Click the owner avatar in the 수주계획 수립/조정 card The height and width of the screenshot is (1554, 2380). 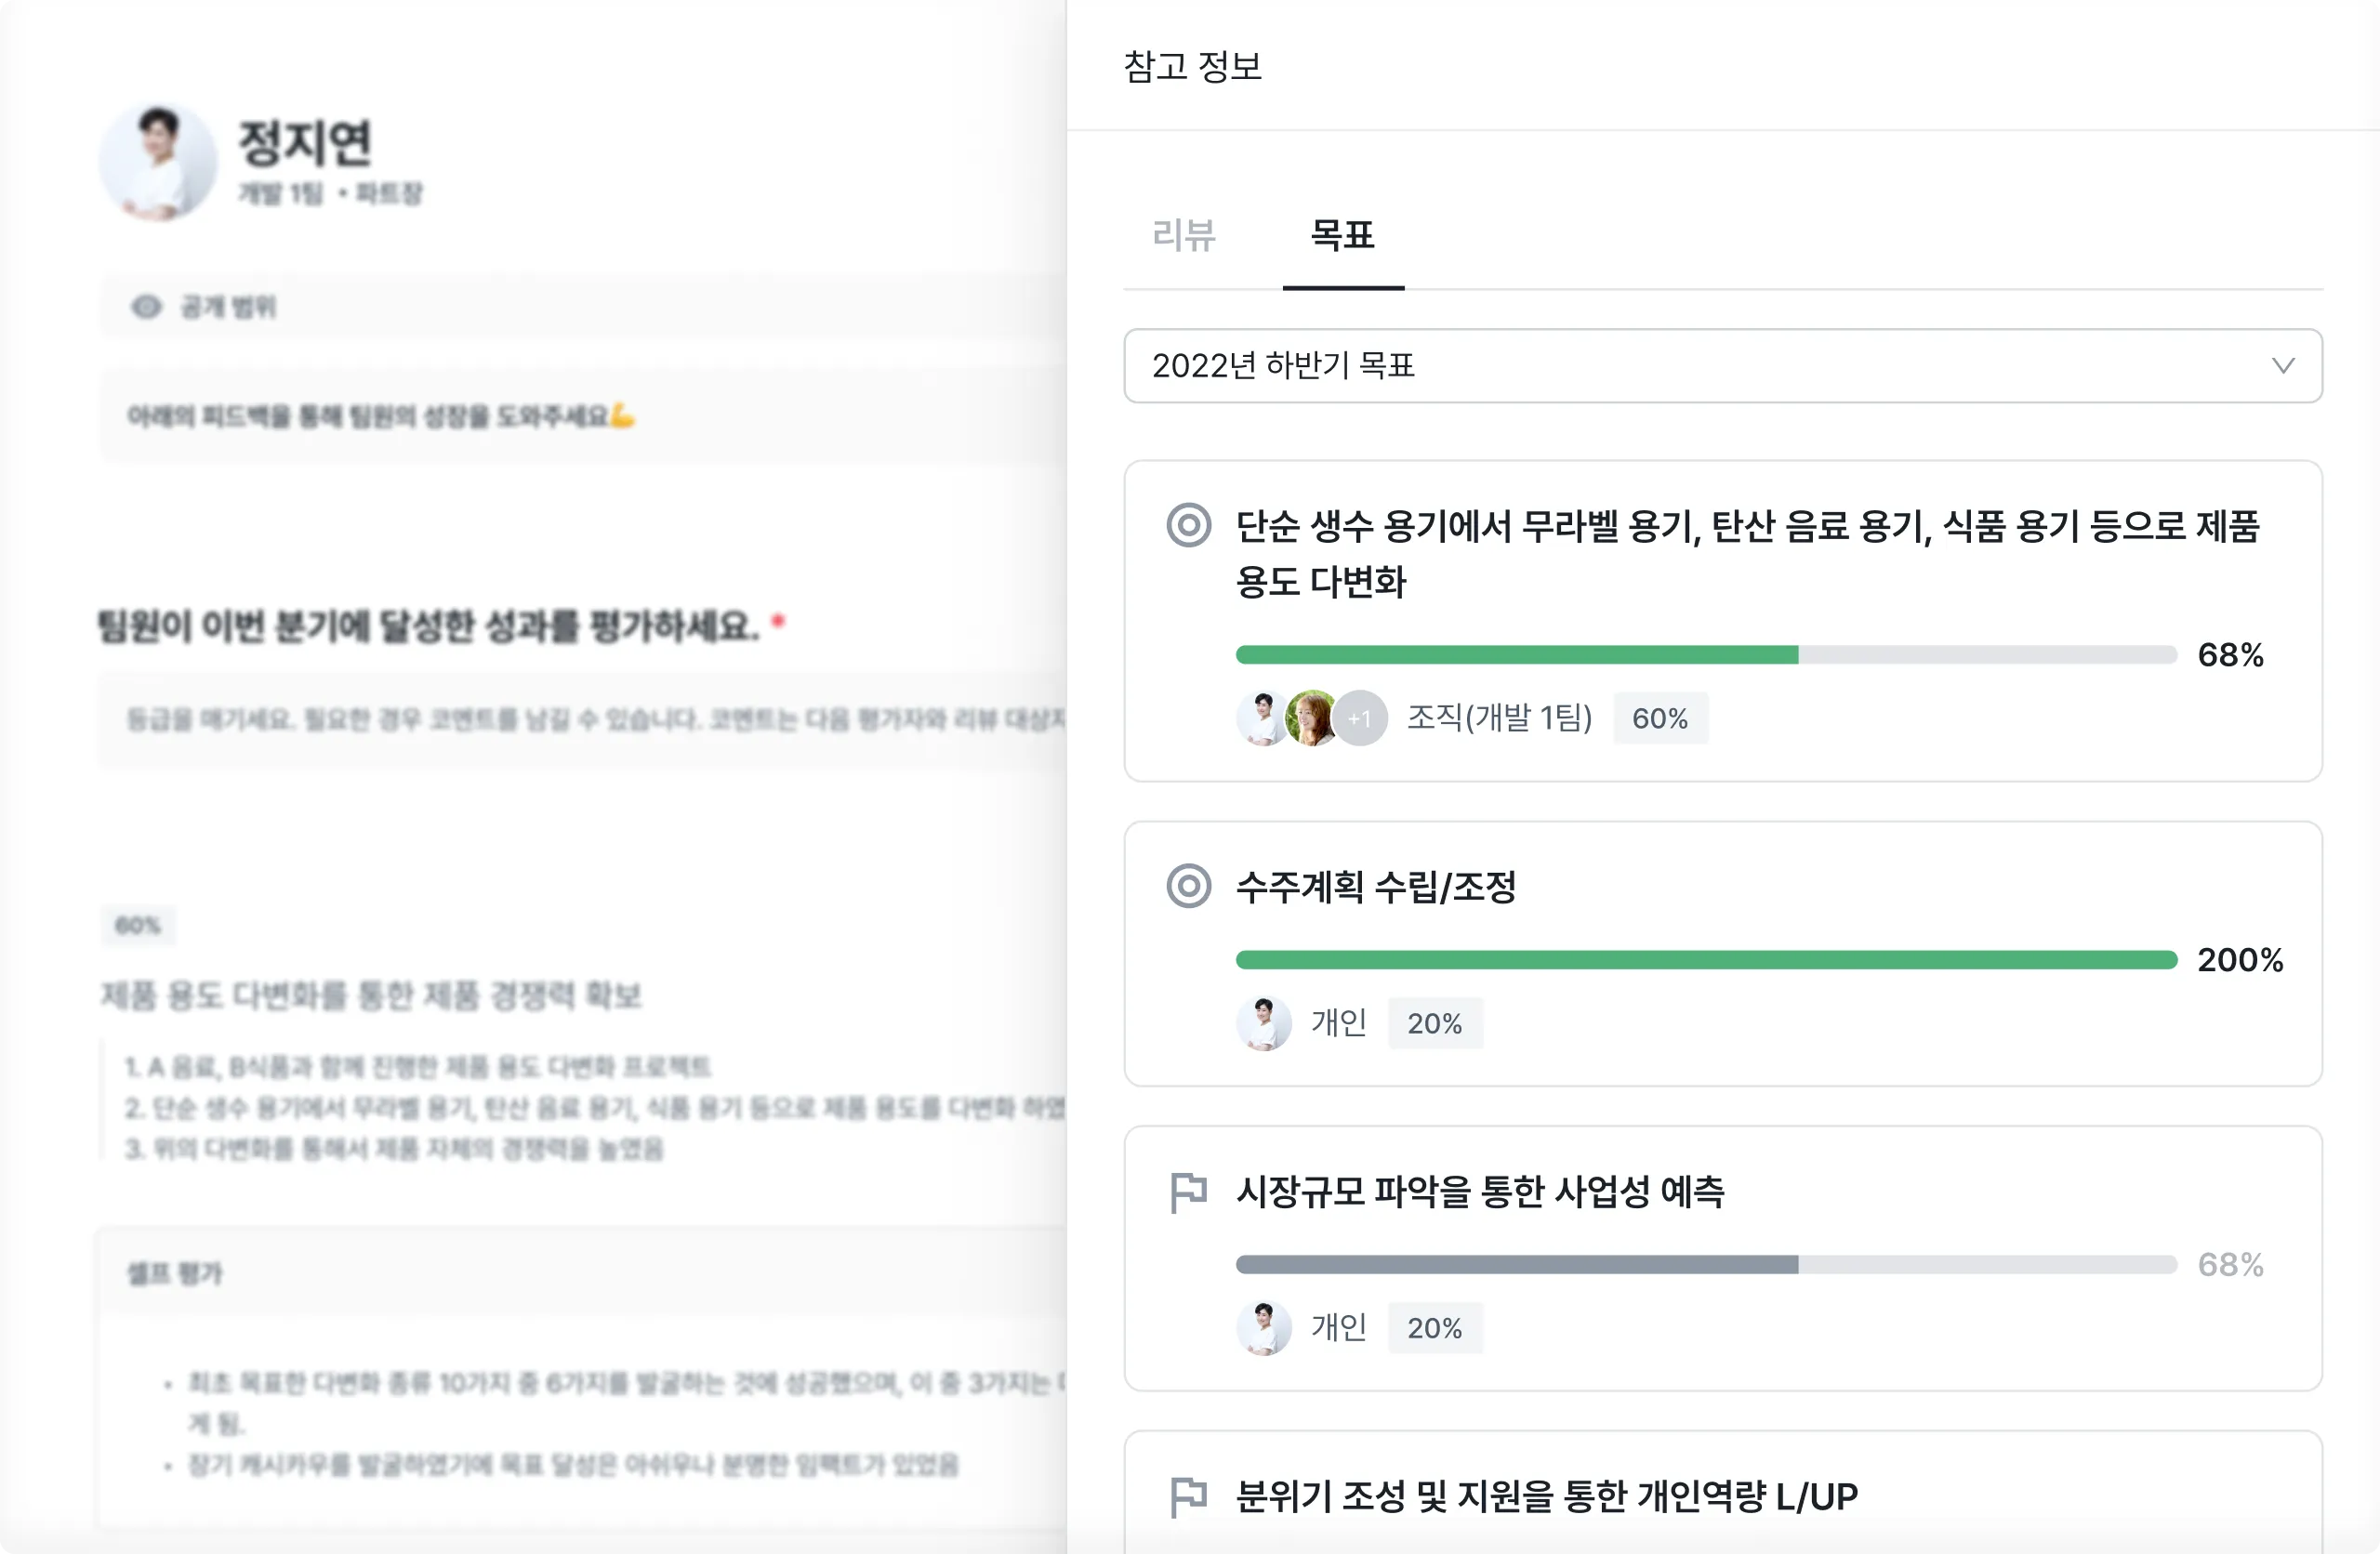click(x=1264, y=1023)
